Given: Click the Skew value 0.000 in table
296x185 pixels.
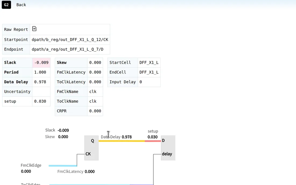Looking at the screenshot, I should [x=95, y=63].
